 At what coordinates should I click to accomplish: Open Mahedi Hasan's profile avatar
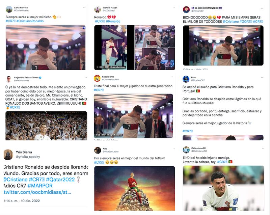coord(98,9)
